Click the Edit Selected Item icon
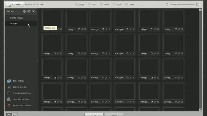The height and width of the screenshot is (116, 207). point(9,87)
